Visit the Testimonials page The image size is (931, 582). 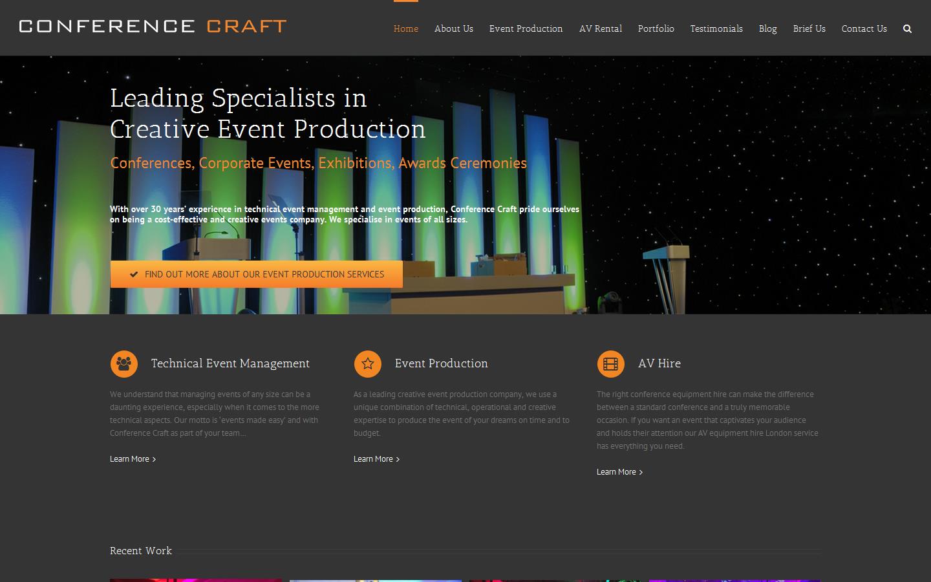[716, 28]
